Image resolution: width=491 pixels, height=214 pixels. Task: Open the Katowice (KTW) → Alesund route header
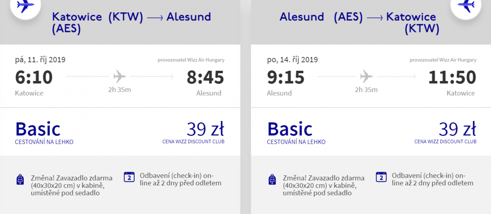click(131, 23)
